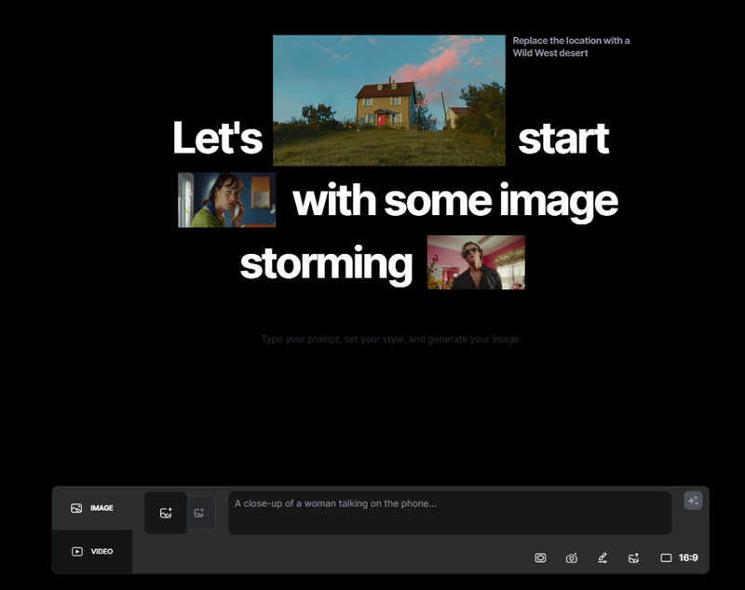
Task: Click the rounded frame lens icon
Action: point(540,558)
